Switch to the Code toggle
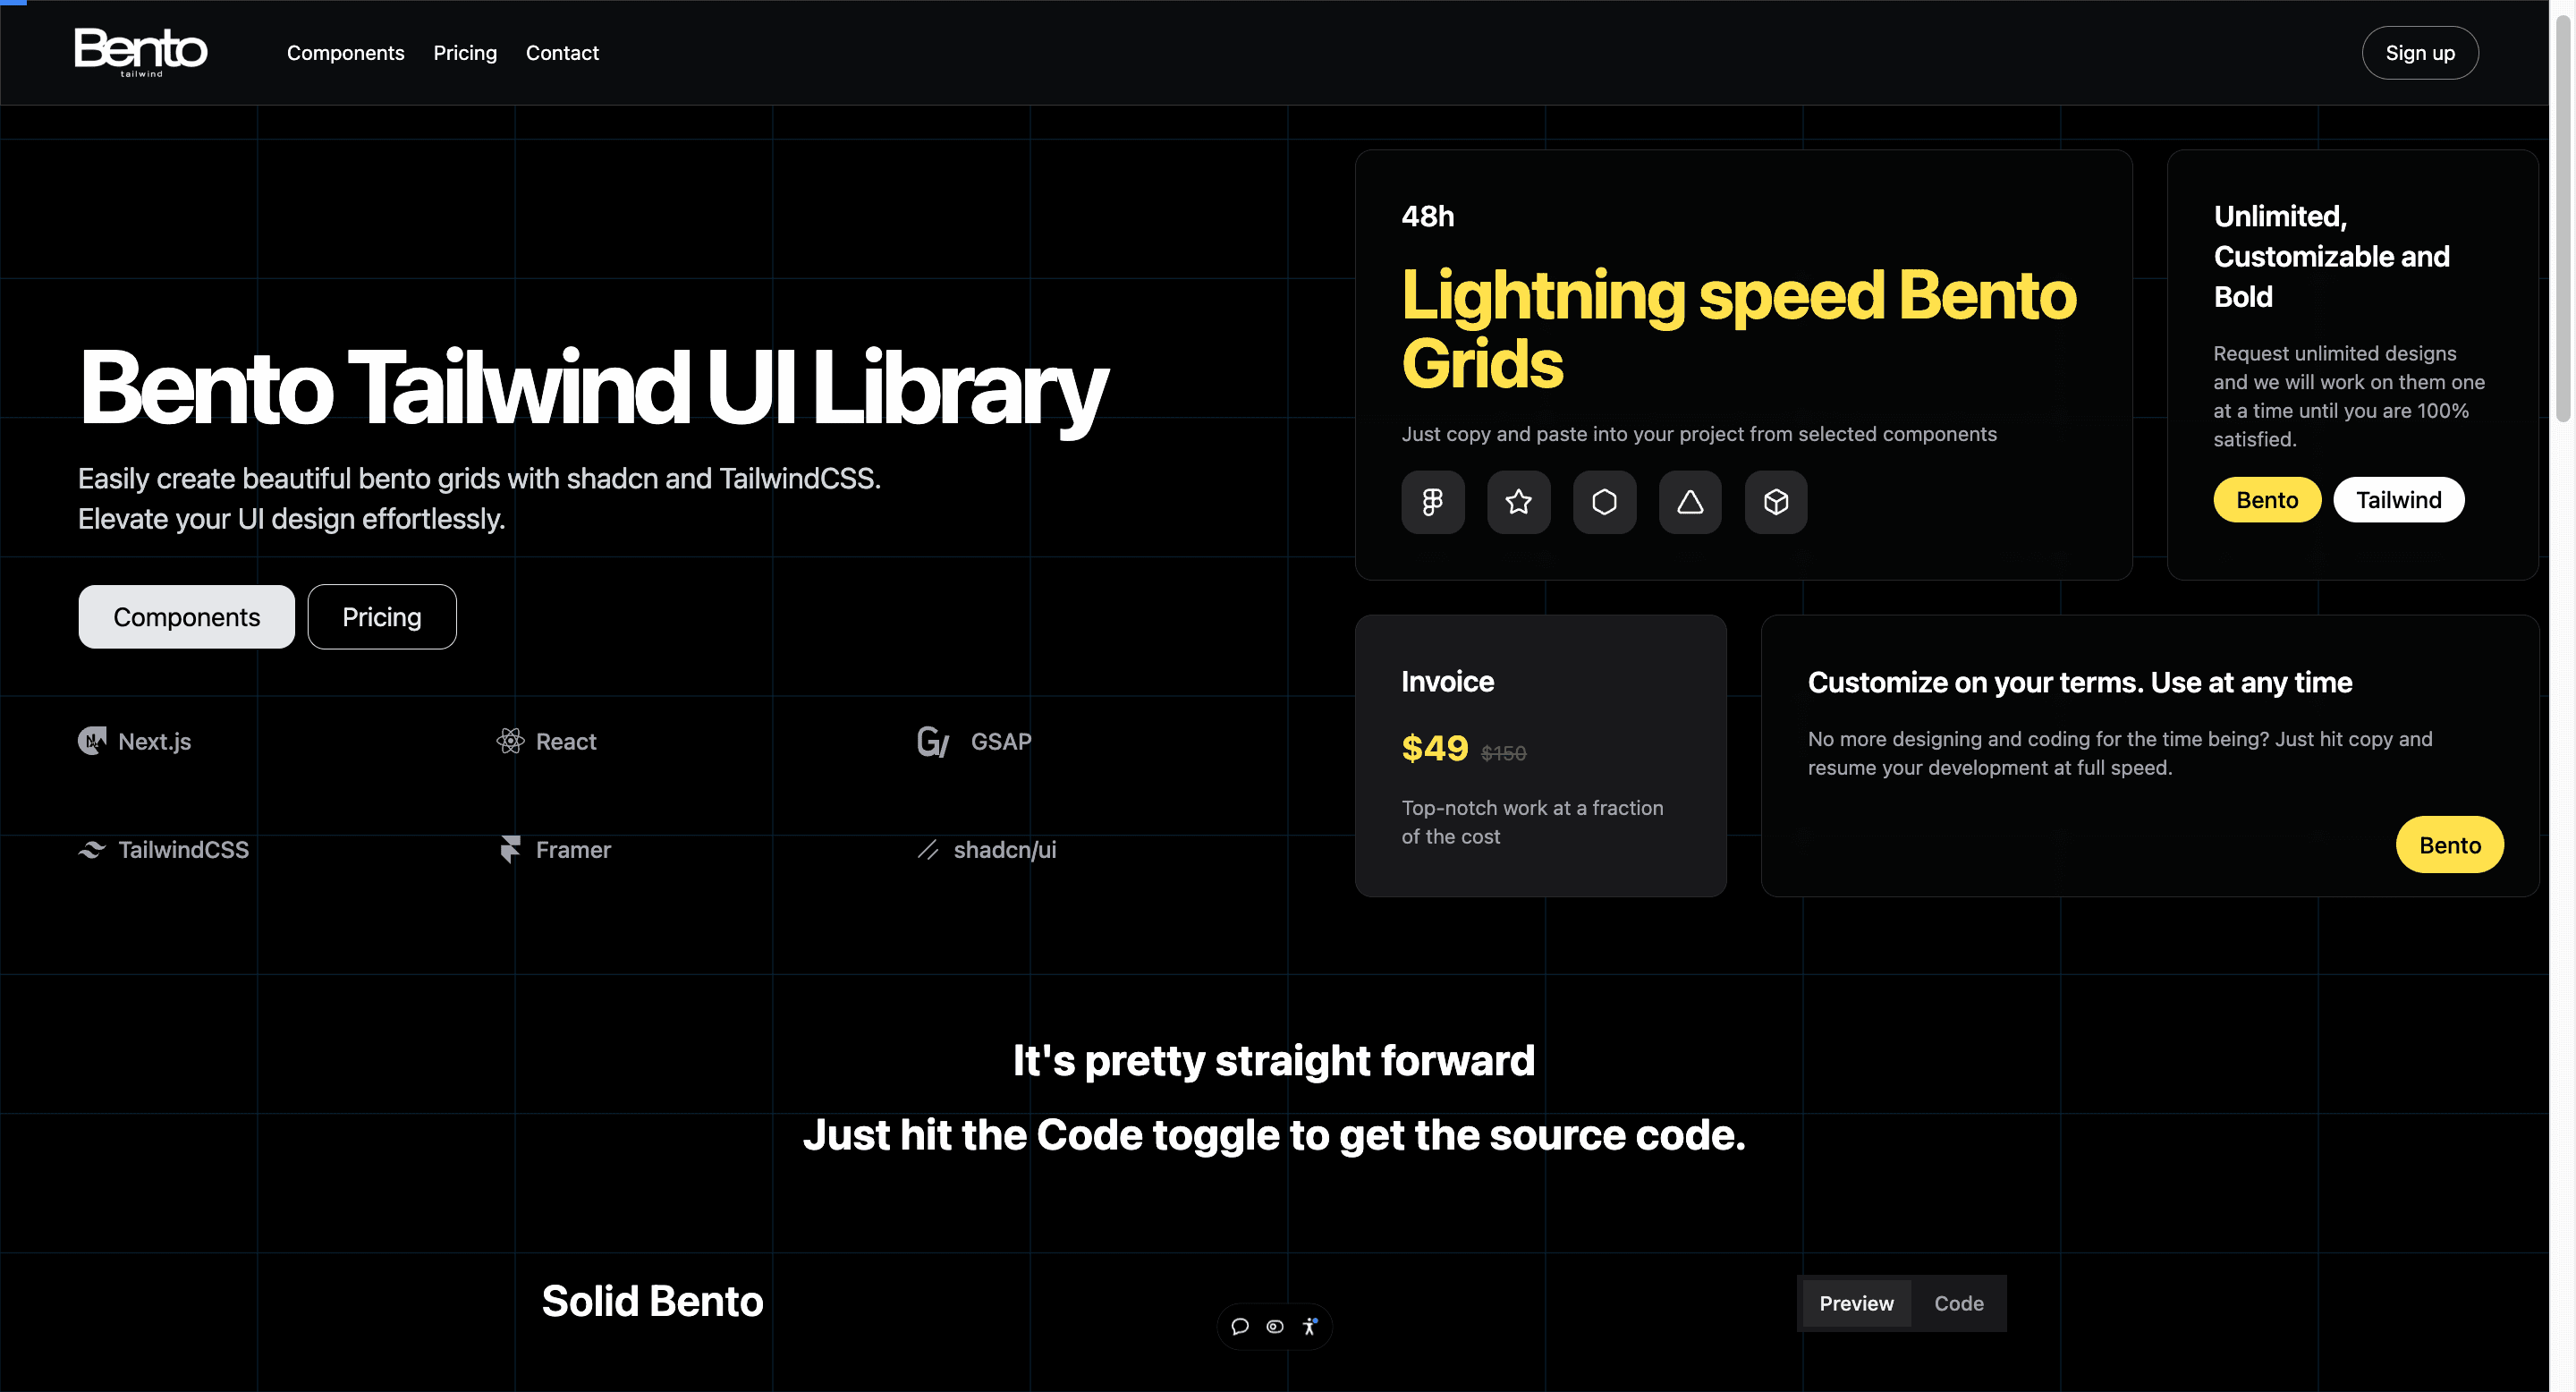The width and height of the screenshot is (2576, 1392). coord(1958,1303)
